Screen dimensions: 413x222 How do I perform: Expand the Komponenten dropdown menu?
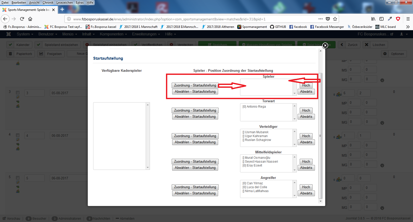coord(113,34)
